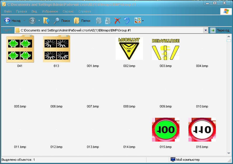Open the Файл menu
Screen dimensions: 233x164
click(x=8, y=11)
